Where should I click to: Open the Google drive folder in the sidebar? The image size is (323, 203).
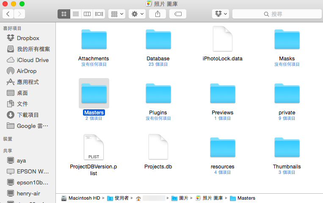(x=28, y=126)
